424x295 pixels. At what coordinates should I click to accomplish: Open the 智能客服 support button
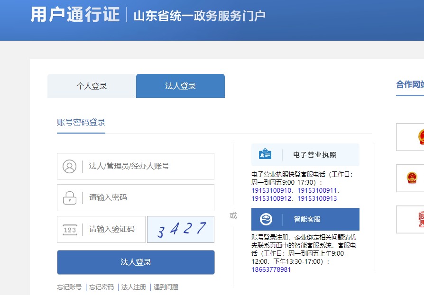[307, 219]
